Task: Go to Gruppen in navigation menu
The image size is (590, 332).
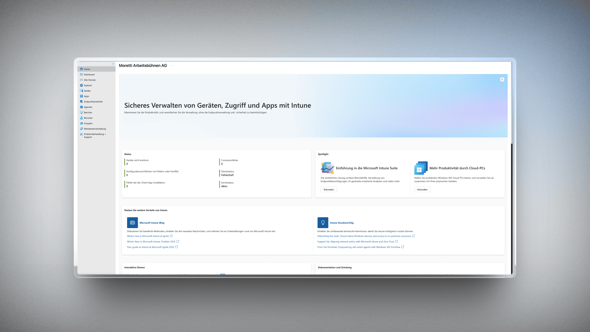Action: pyautogui.click(x=88, y=123)
